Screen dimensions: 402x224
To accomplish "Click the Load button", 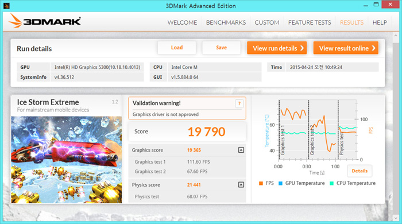I will (x=177, y=48).
